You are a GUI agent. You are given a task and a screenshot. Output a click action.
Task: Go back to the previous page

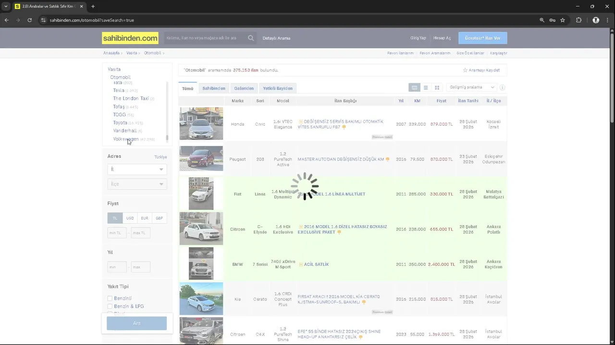coord(6,20)
